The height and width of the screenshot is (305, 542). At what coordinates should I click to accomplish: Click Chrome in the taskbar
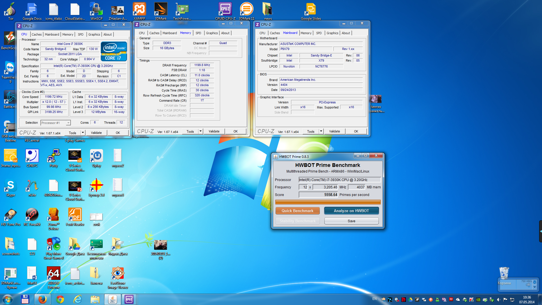[x=60, y=299]
